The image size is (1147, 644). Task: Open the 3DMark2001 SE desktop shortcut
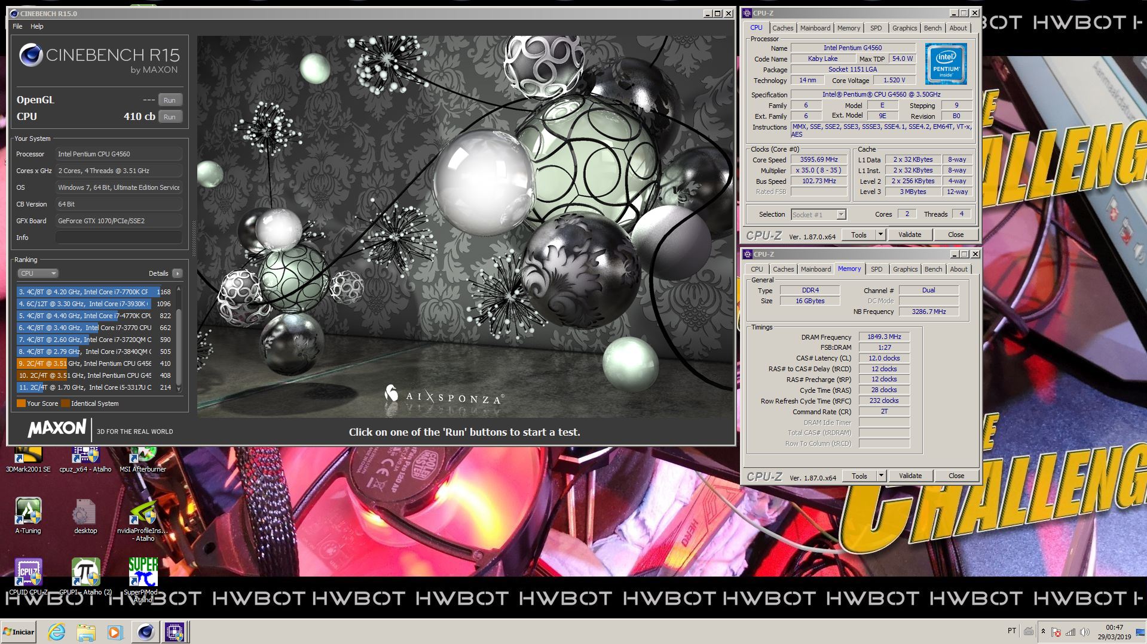(27, 460)
